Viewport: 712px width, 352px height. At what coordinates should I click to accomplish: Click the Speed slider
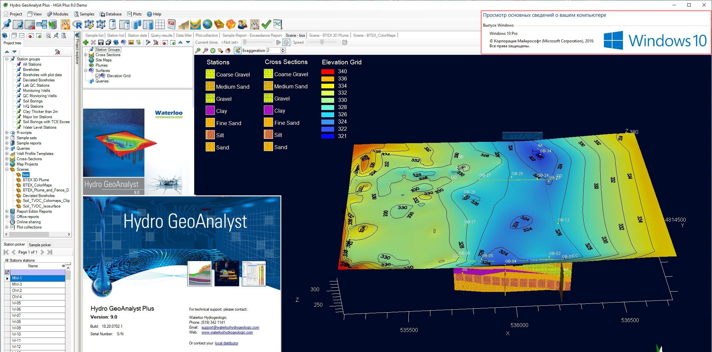322,42
